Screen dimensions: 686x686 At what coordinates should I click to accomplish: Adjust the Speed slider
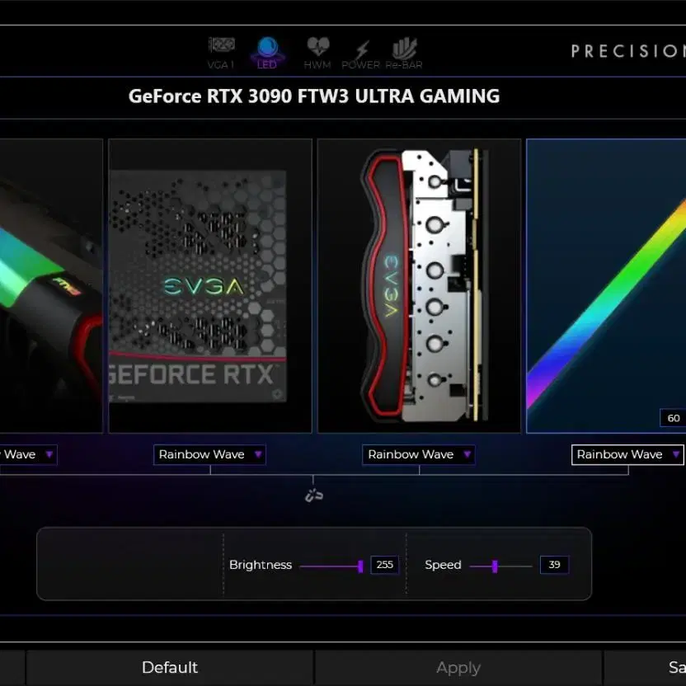point(500,566)
